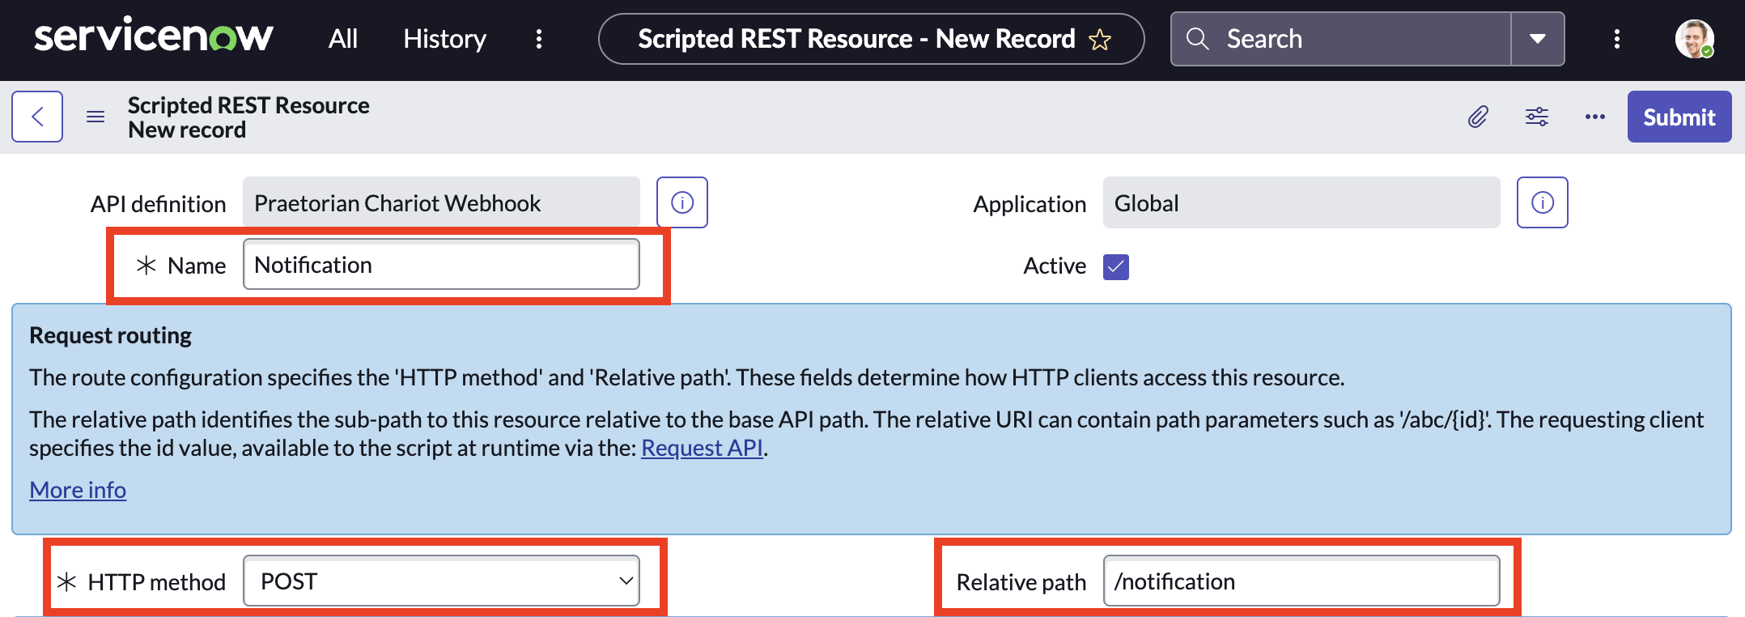Viewport: 1745px width, 617px height.
Task: Click the paperclip attachments icon
Action: tap(1478, 117)
